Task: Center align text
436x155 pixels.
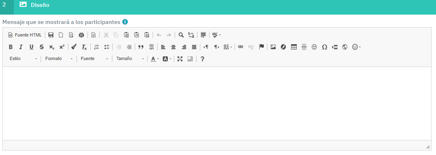Action: (x=173, y=47)
